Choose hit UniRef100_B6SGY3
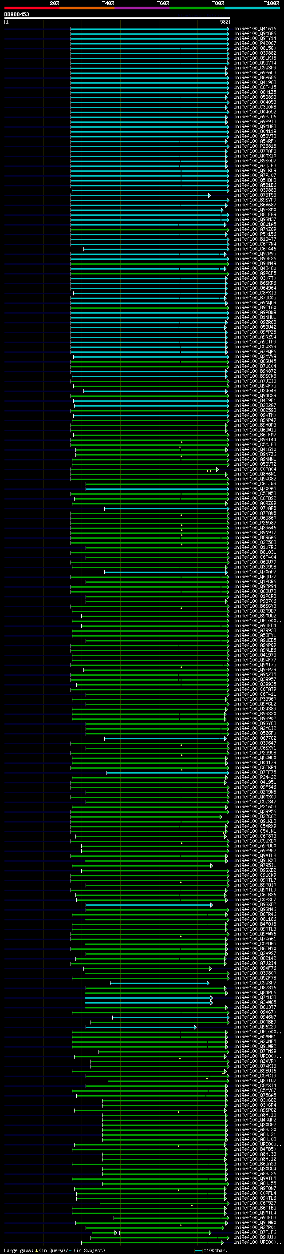 [x=255, y=606]
